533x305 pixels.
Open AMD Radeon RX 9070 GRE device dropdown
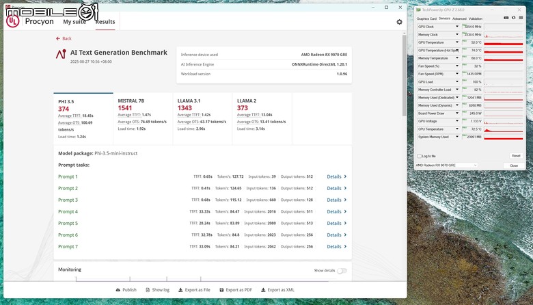tap(447, 165)
